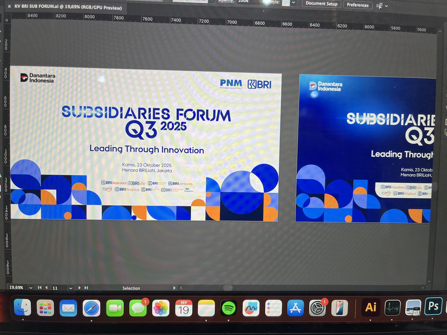The image size is (447, 335).
Task: Click the Opacity label link
Action: pos(226,1)
